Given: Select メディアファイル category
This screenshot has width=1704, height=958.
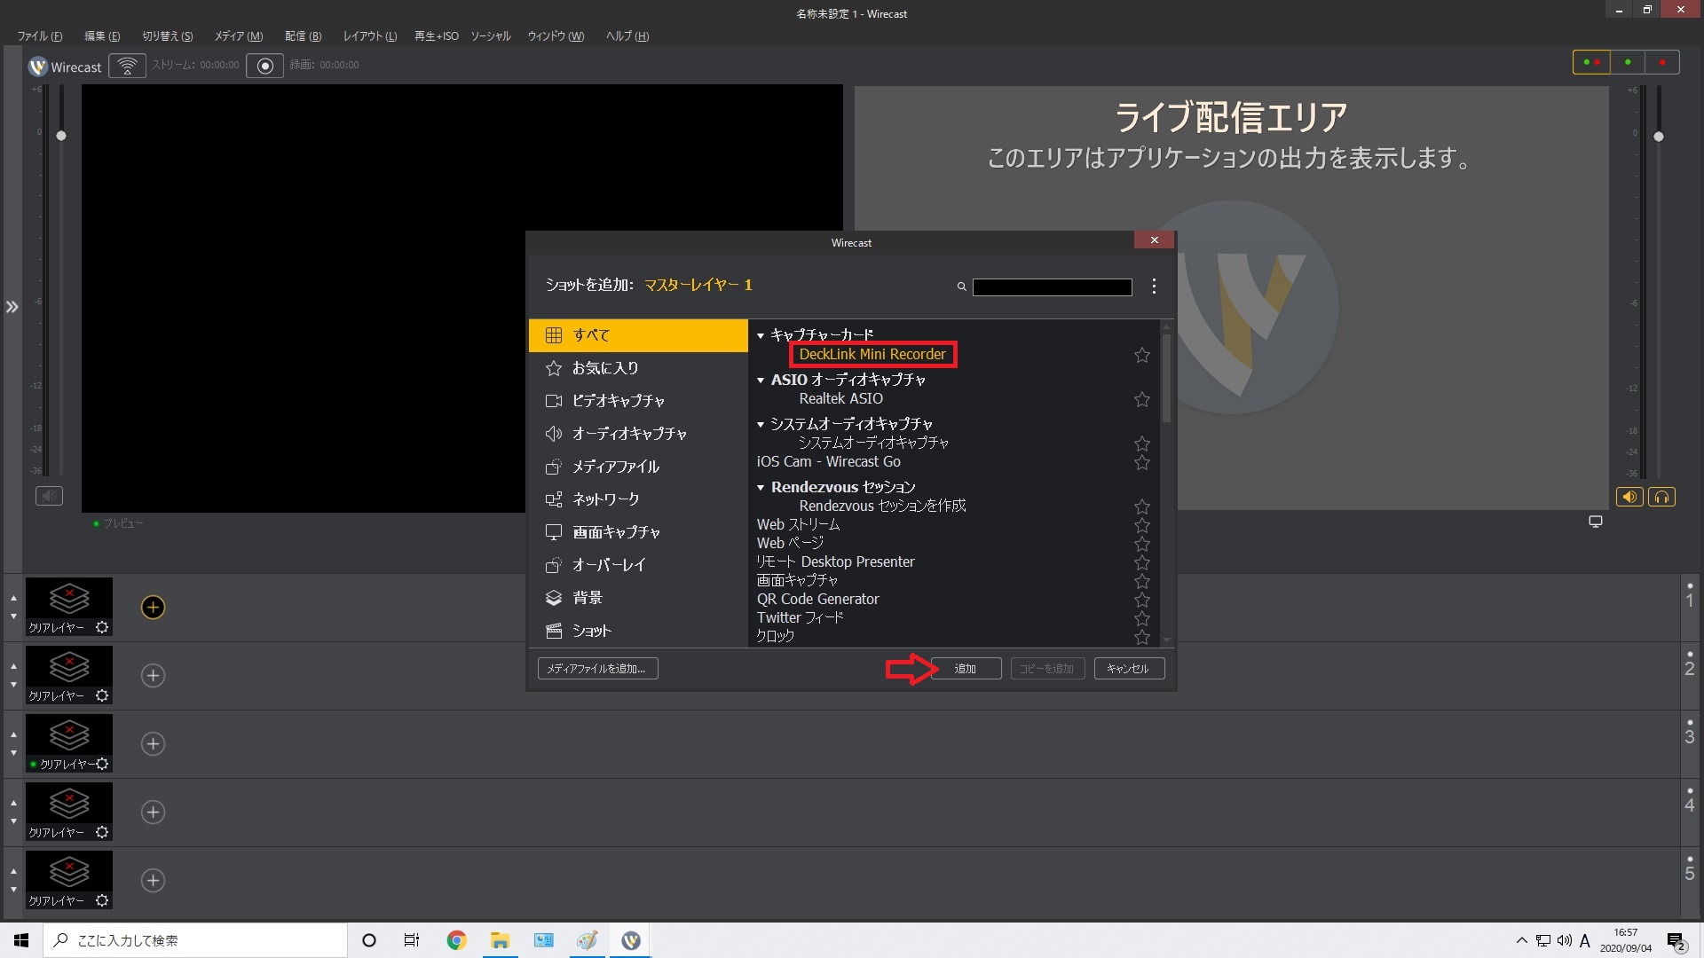Looking at the screenshot, I should coord(638,467).
